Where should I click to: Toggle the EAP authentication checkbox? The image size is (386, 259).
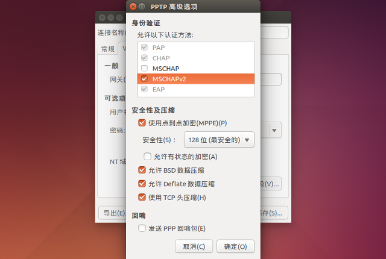click(144, 89)
